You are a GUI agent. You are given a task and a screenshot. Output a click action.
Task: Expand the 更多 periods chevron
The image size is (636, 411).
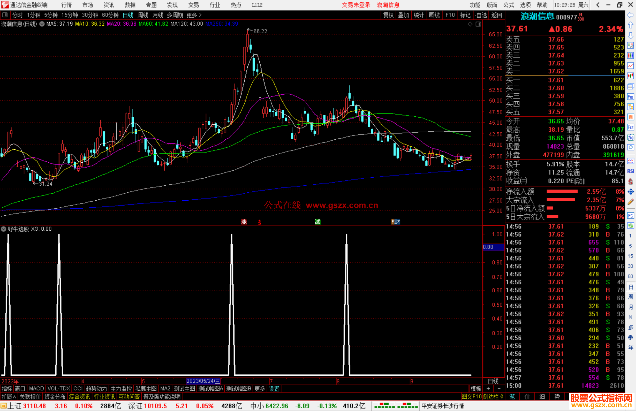tap(200, 15)
